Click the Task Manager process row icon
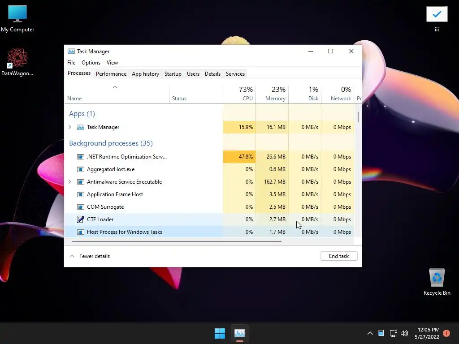 (x=81, y=127)
